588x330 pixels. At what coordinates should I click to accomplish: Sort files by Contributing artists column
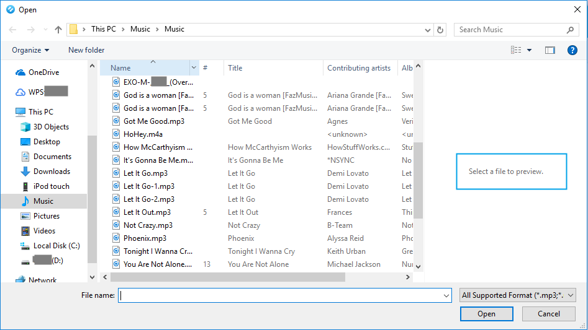[x=359, y=68]
